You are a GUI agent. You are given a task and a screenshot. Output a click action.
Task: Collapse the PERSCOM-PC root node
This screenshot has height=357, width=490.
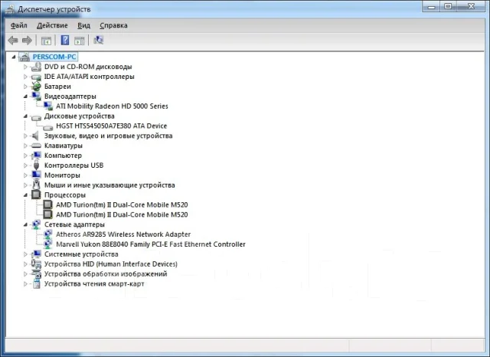pos(14,57)
